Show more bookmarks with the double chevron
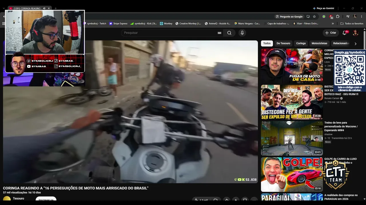This screenshot has width=366, height=205. [333, 24]
